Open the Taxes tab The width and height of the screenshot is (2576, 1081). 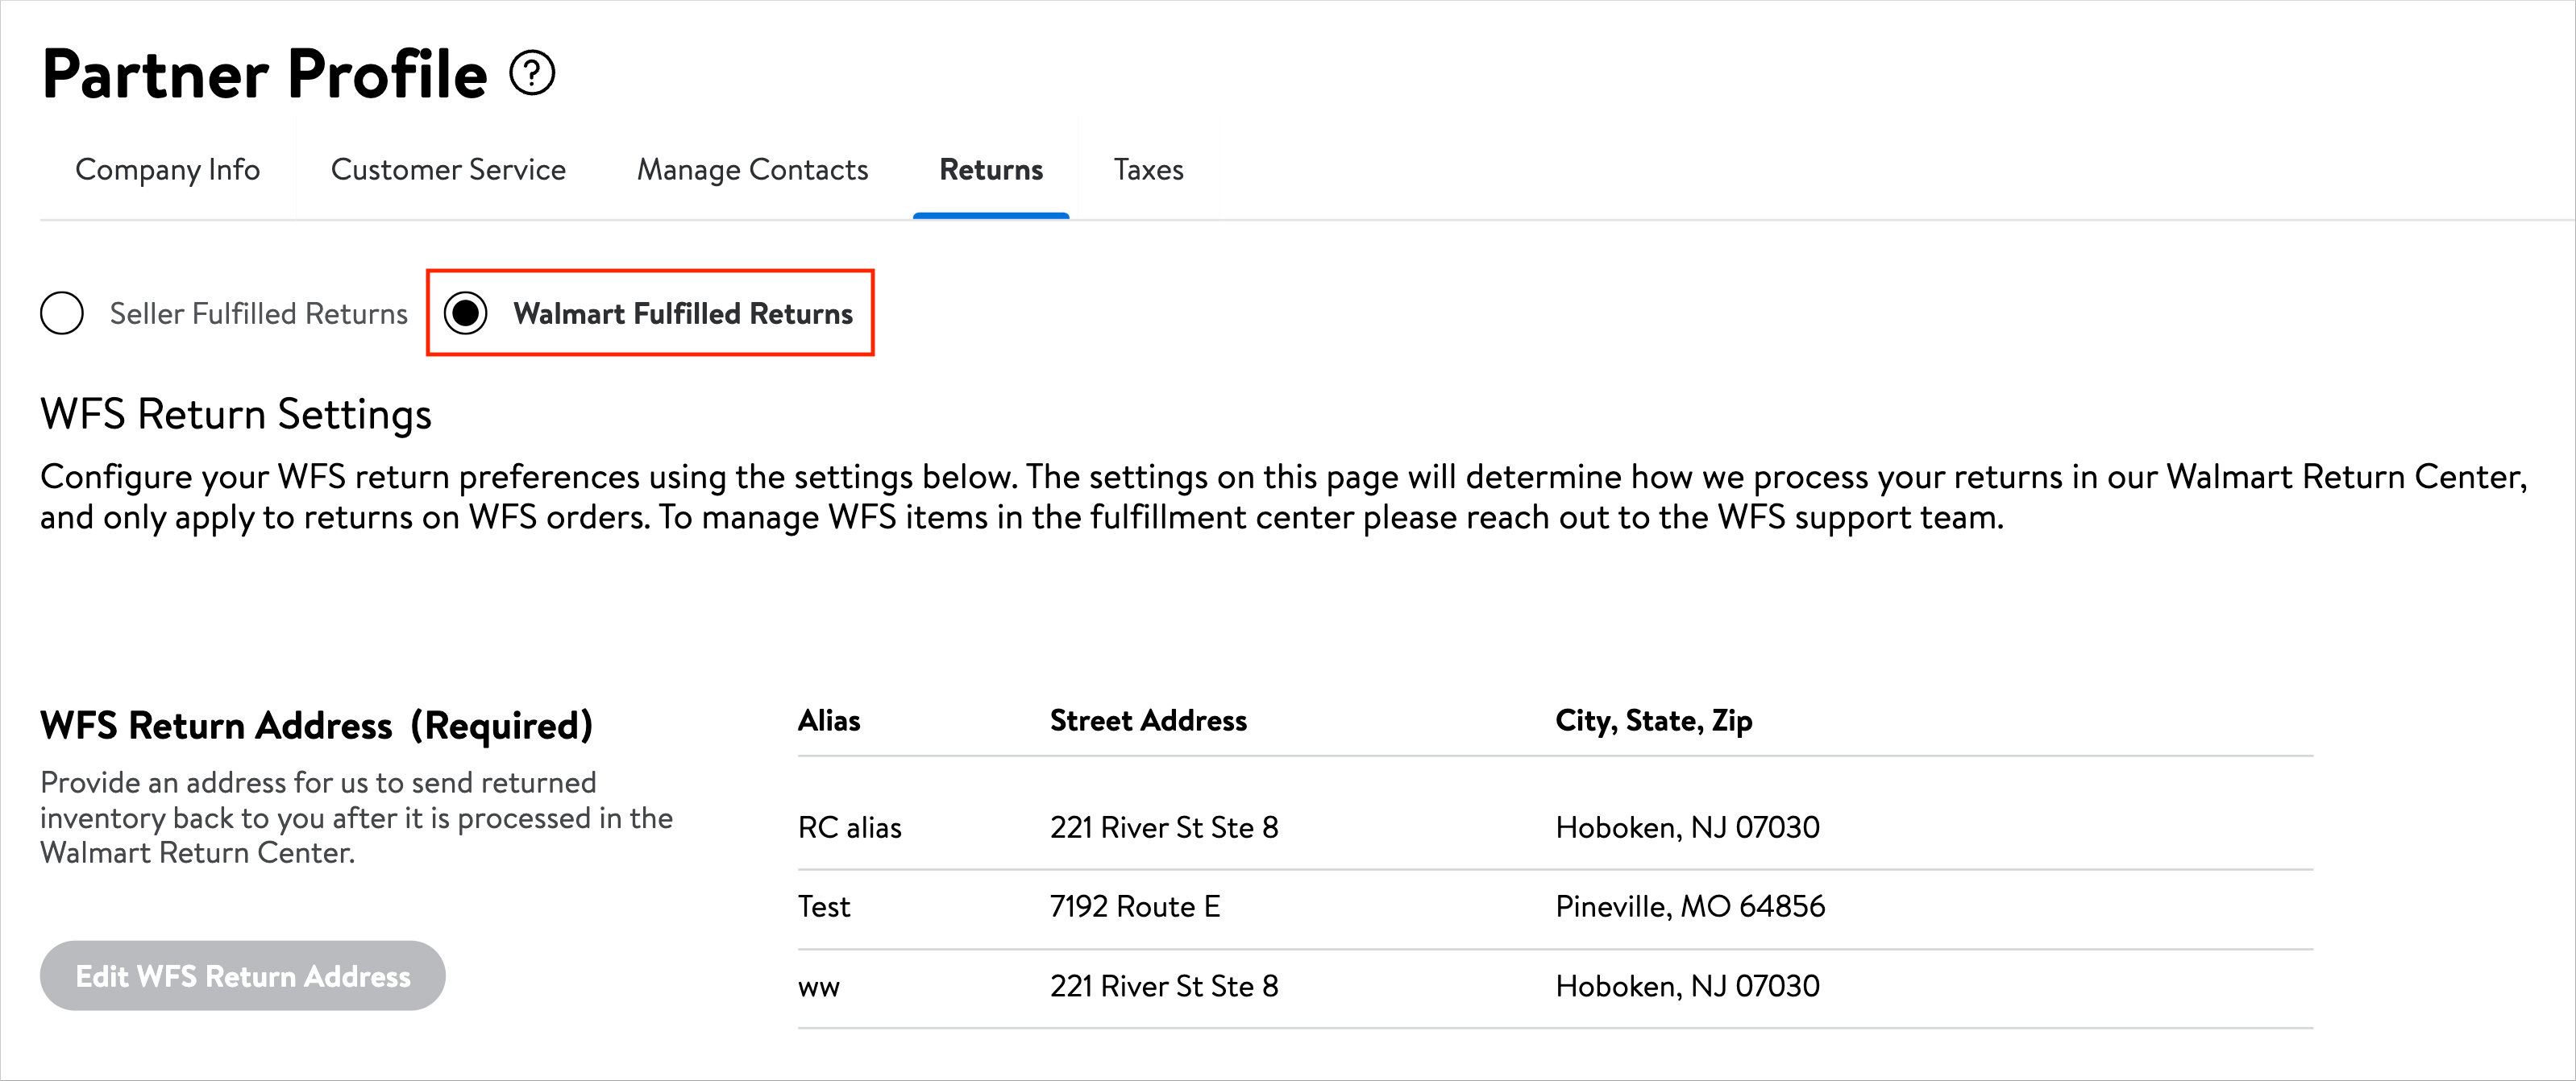click(1148, 170)
